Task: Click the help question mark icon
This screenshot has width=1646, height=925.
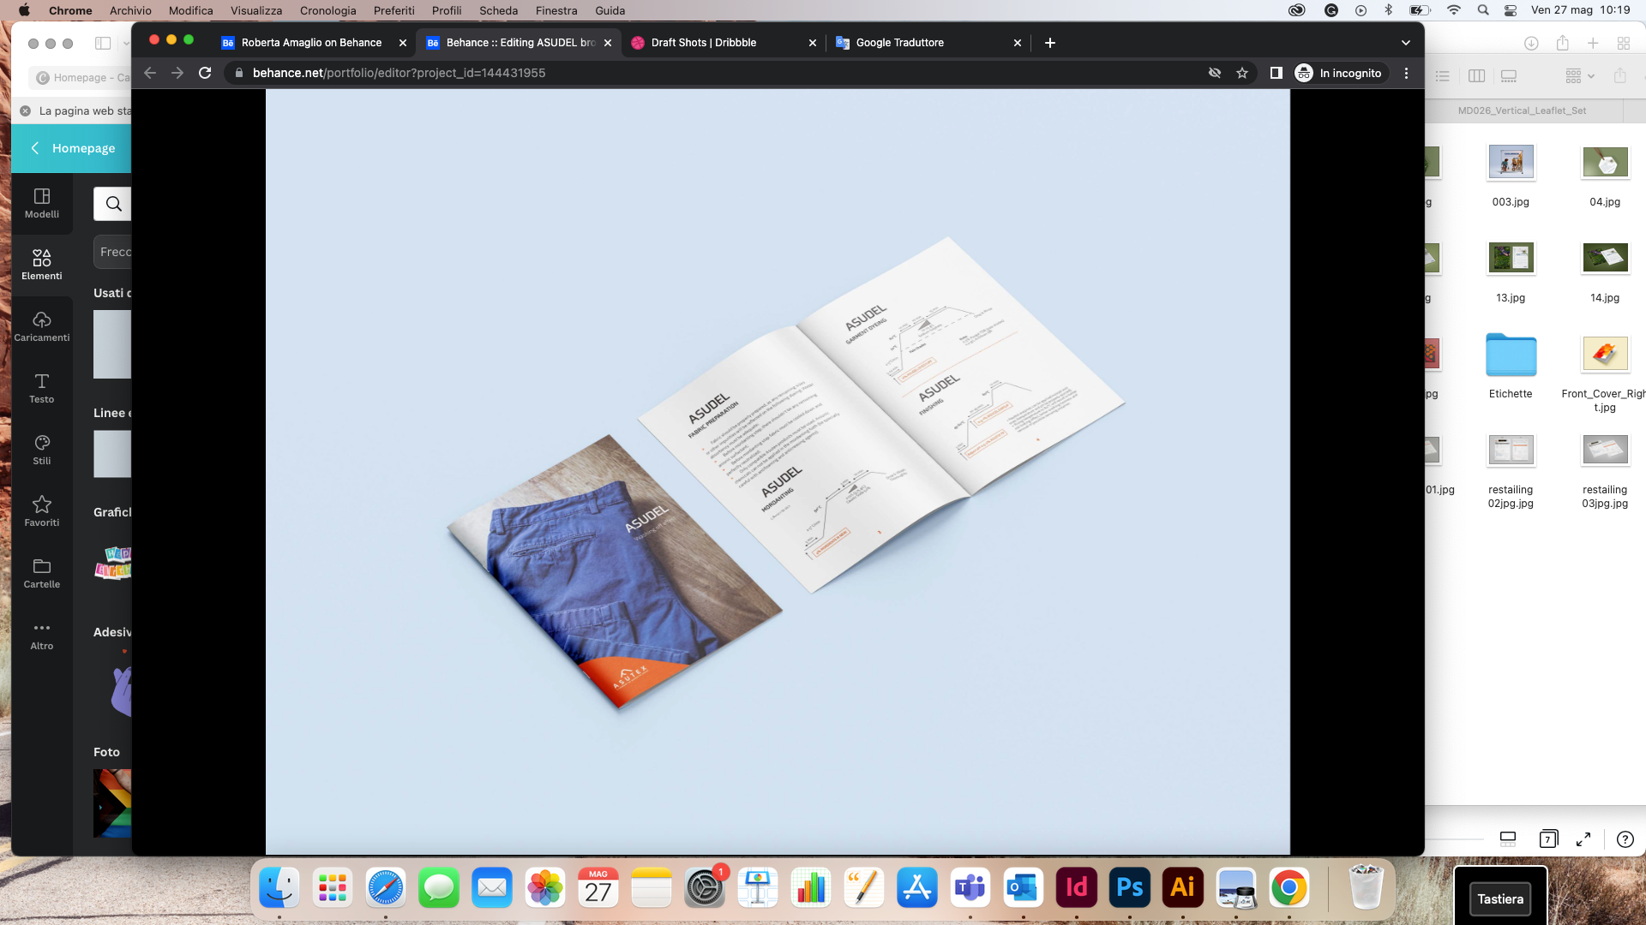Action: (1625, 839)
